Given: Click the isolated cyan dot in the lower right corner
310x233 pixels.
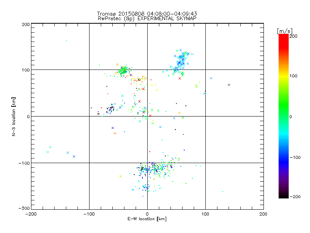Looking at the screenshot, I should 222,191.
